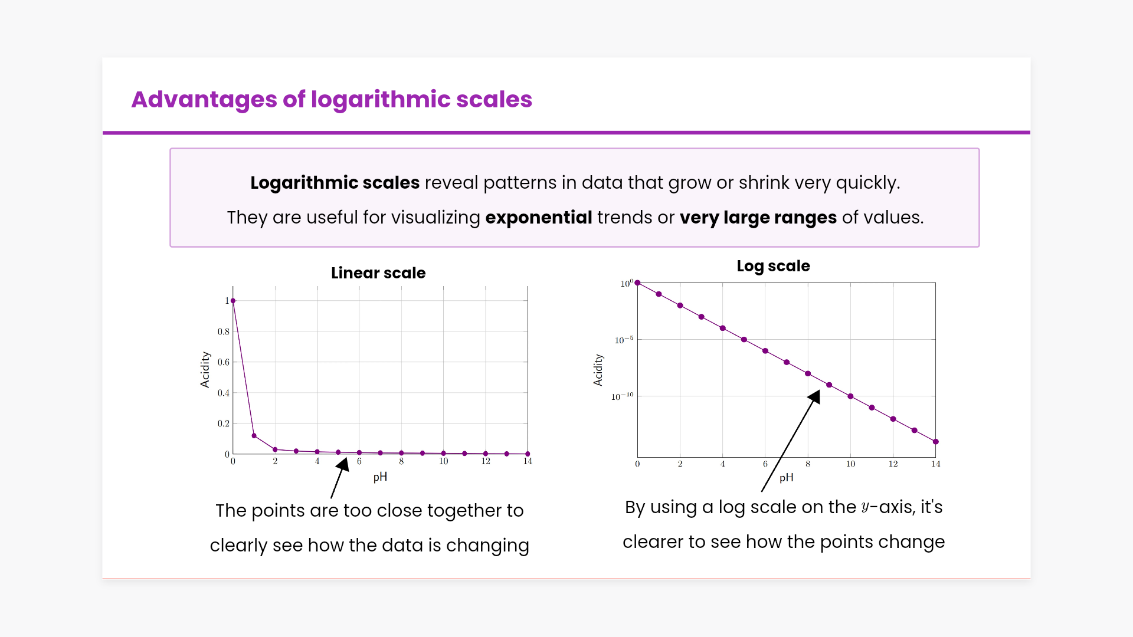Click the 'Advantages of logarithmic scales' slide title
The height and width of the screenshot is (637, 1133).
click(x=331, y=100)
